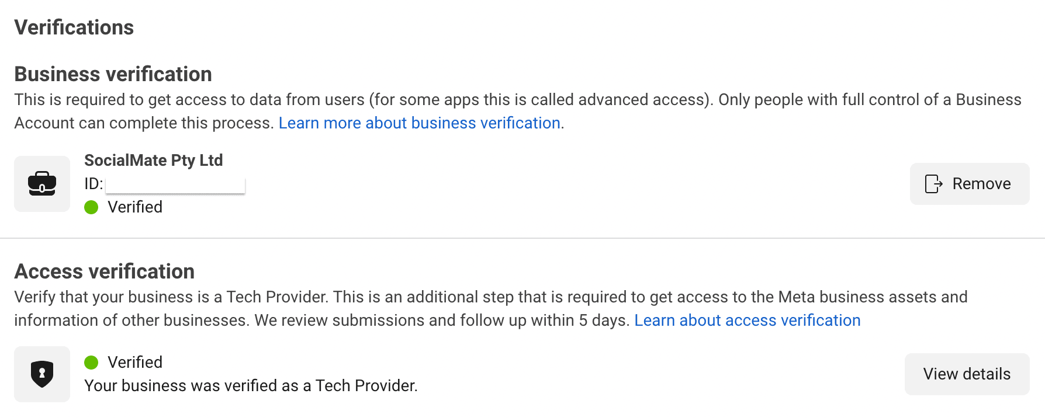Click the ID: label before the hidden number
The image size is (1045, 418).
tap(93, 183)
